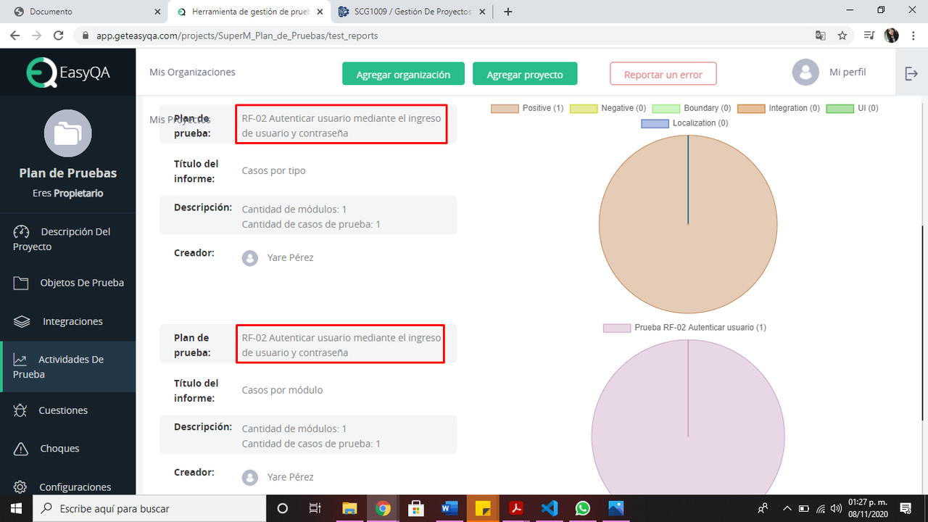Screen dimensions: 928x522
Task: Go back in browser history
Action: (15, 36)
